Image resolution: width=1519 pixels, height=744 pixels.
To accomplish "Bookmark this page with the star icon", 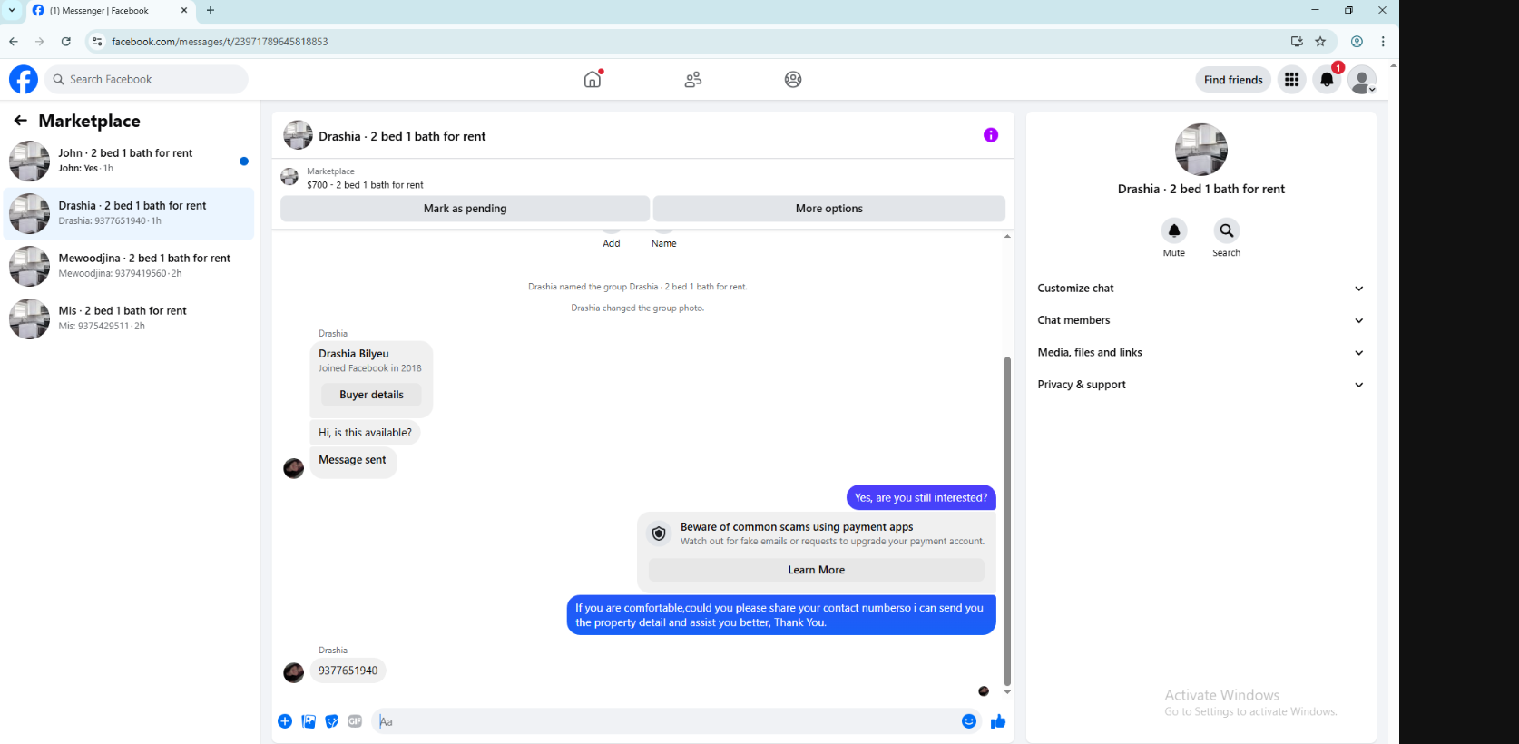I will click(x=1320, y=42).
